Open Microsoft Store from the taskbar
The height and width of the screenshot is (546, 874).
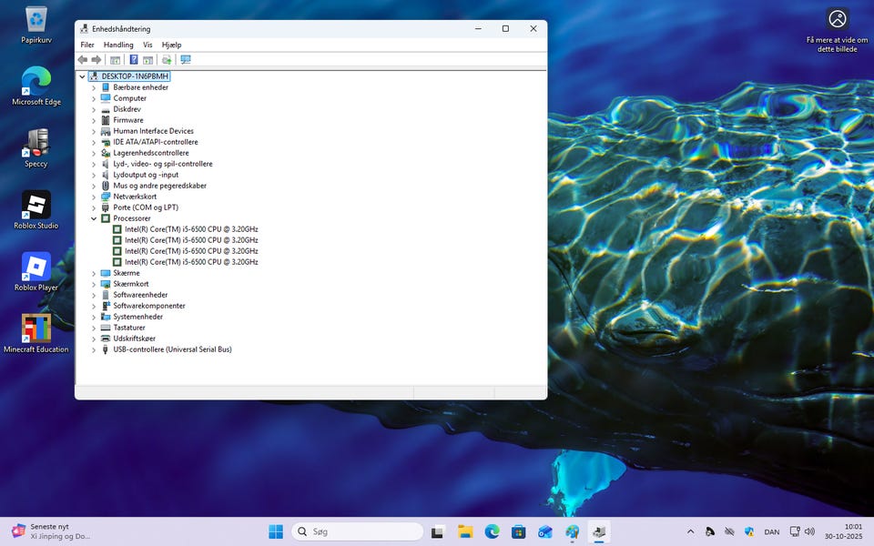(519, 531)
